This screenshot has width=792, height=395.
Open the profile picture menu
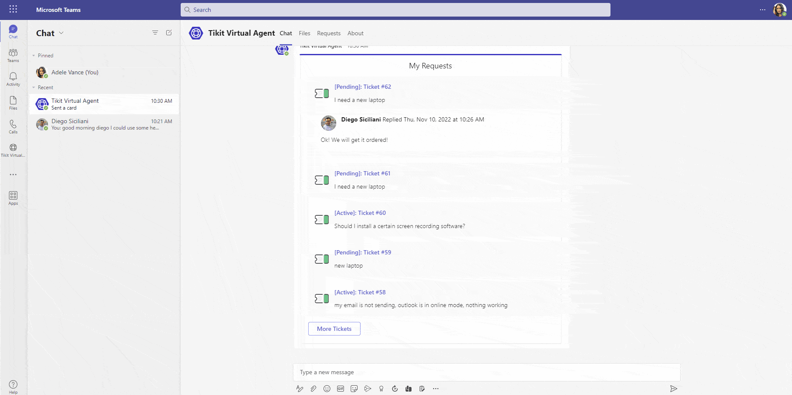pyautogui.click(x=779, y=10)
